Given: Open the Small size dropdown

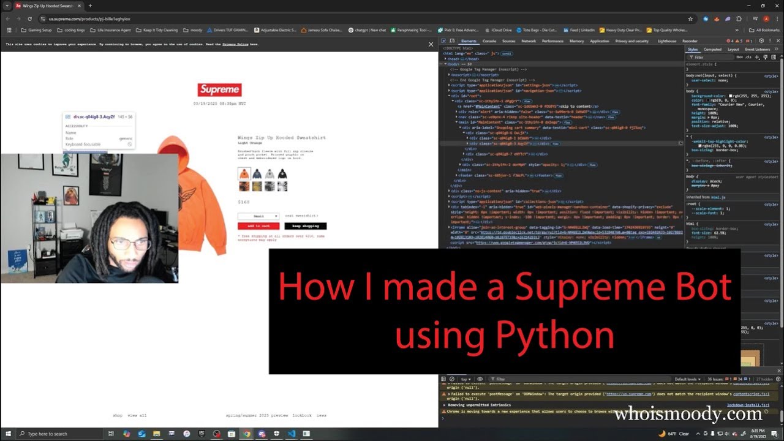Looking at the screenshot, I should point(258,216).
